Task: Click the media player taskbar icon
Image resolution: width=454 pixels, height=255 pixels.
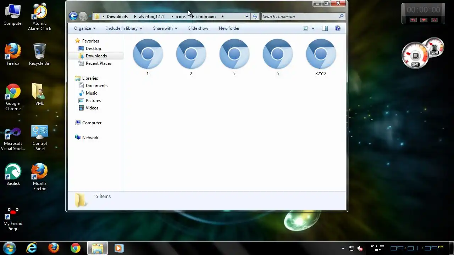Action: (119, 248)
